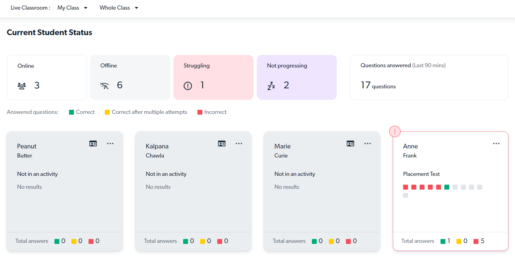
Task: Filter by Not progressing card
Action: click(297, 77)
